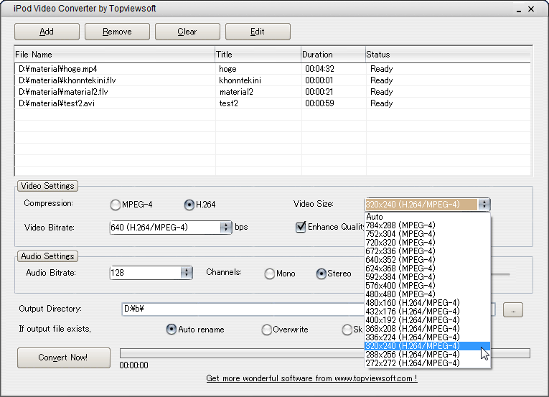Close the iPod Video Converter window
This screenshot has width=549, height=397.
[531, 9]
